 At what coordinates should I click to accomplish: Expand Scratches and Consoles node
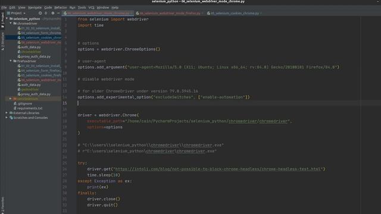pyautogui.click(x=7, y=118)
